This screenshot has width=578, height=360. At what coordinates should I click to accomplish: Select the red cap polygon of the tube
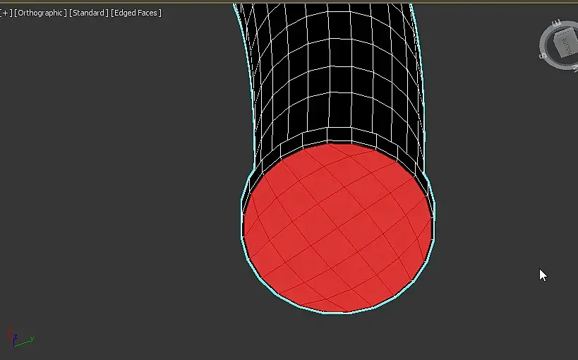click(337, 228)
